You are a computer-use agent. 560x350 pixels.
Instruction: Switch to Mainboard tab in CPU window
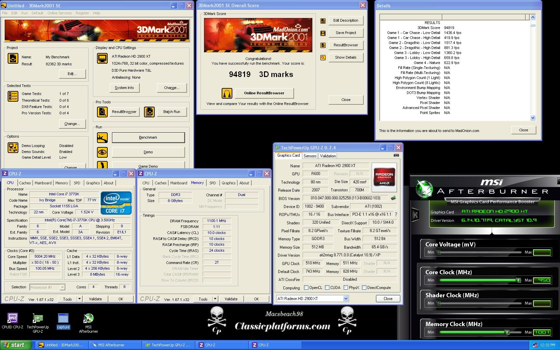click(x=43, y=183)
